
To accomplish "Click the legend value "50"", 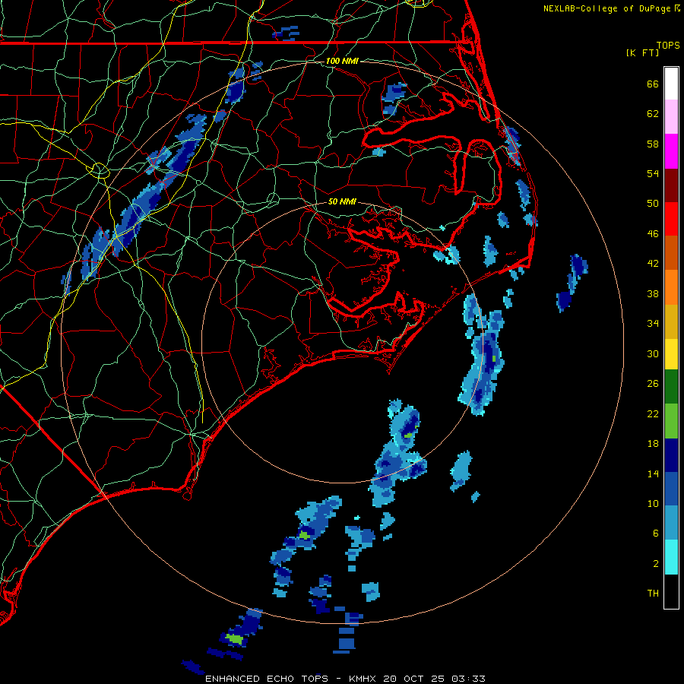I will (x=653, y=204).
